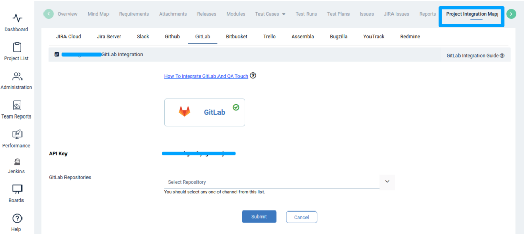Open the Performance sidebar icon

[17, 134]
